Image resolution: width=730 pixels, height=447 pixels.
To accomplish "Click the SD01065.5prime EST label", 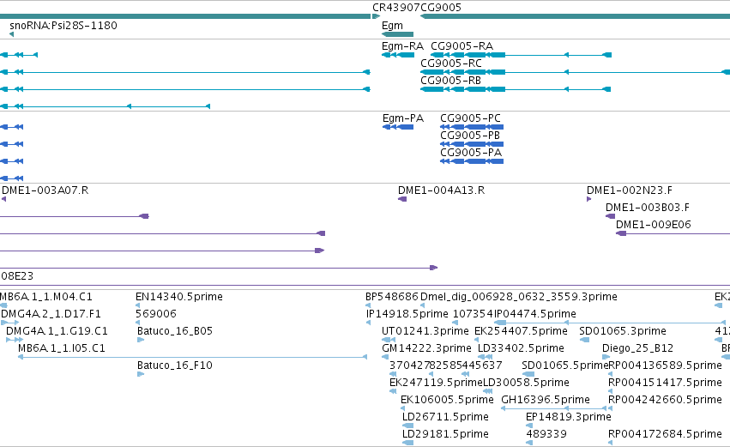I will pyautogui.click(x=565, y=366).
